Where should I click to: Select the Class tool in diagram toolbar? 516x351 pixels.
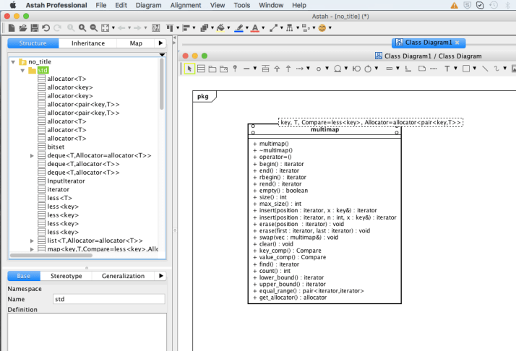[201, 69]
